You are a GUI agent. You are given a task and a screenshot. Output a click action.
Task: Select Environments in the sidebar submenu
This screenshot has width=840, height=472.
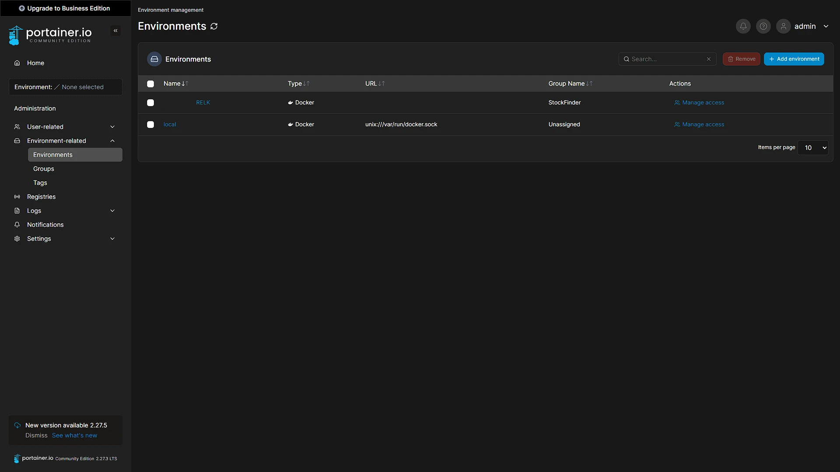click(75, 155)
